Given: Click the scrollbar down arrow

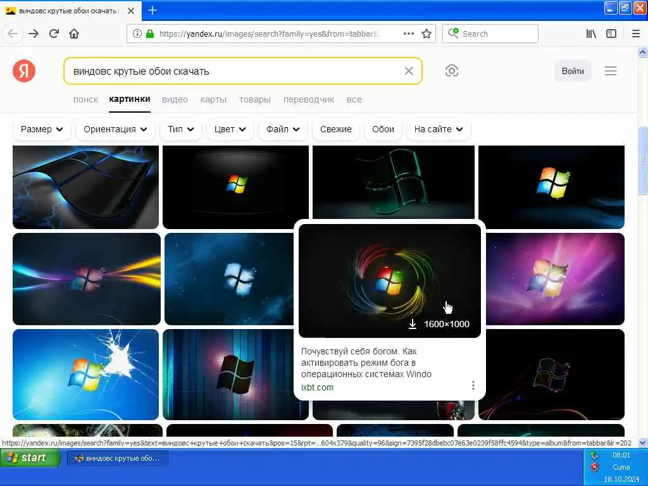Looking at the screenshot, I should coord(643,442).
